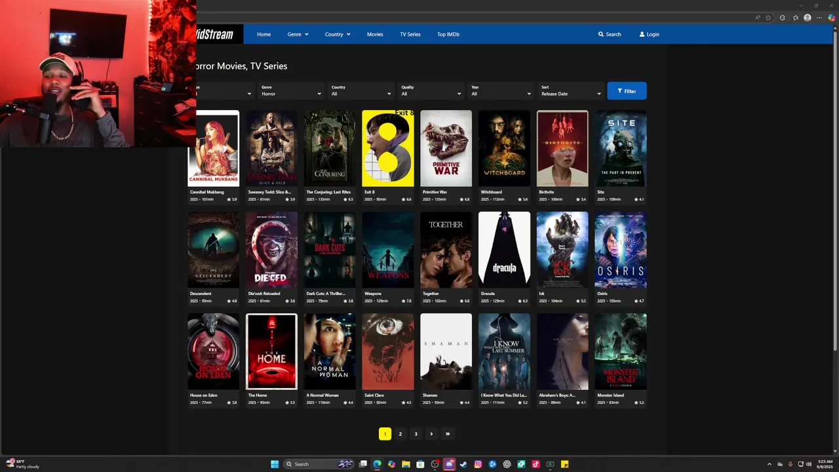Viewport: 839px width, 472px height.
Task: Open the Osiris movie poster
Action: pos(621,250)
